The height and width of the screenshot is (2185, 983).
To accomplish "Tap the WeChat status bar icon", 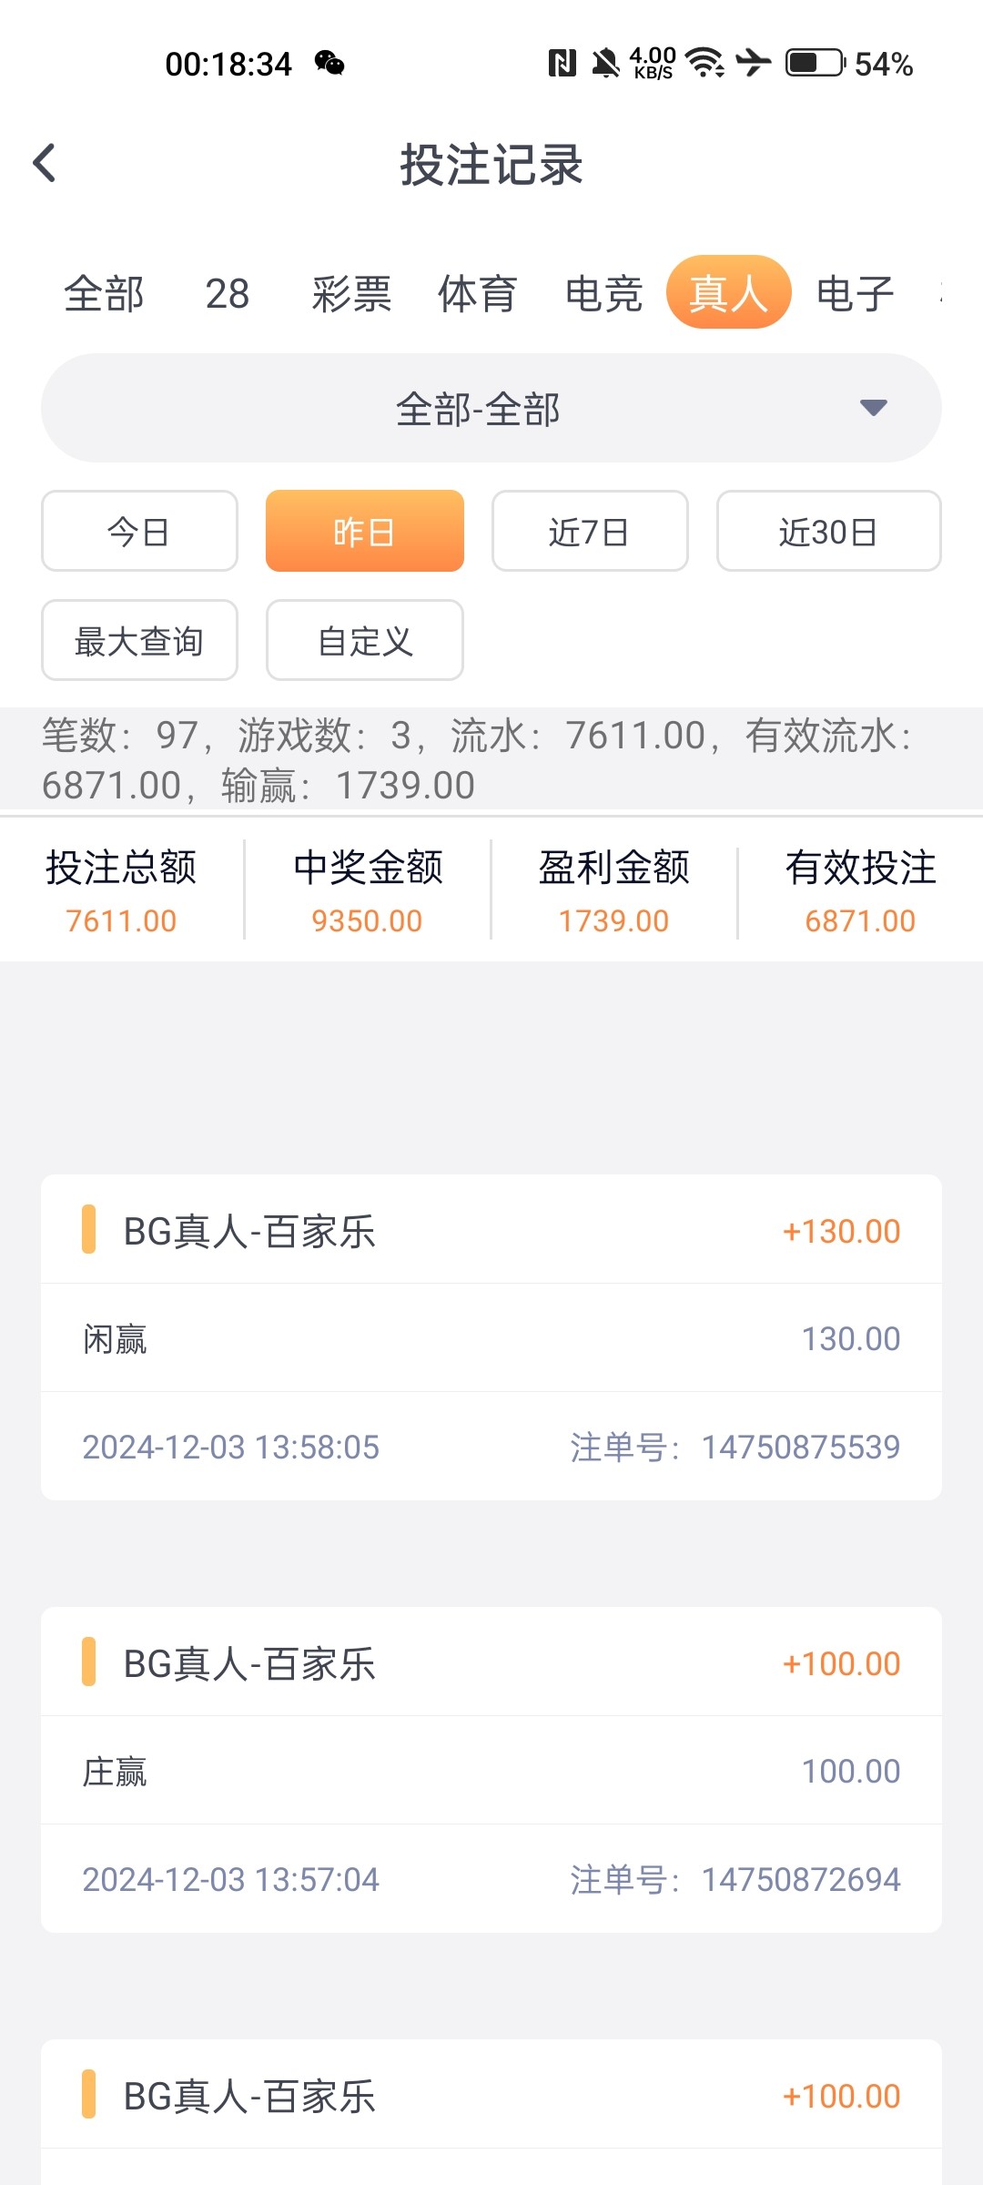I will (x=329, y=64).
